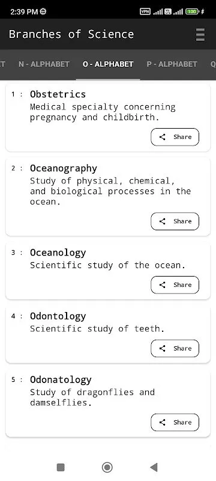This screenshot has height=481, width=216.
Task: Click the Share label on Oceanology card
Action: pyautogui.click(x=182, y=285)
